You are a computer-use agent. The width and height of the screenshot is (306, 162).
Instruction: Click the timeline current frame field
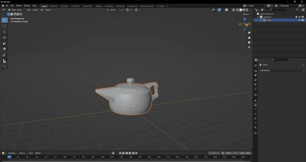point(214,153)
